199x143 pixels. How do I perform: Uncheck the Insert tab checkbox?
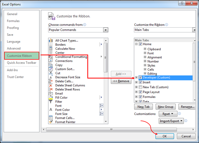pyautogui.click(x=140, y=82)
